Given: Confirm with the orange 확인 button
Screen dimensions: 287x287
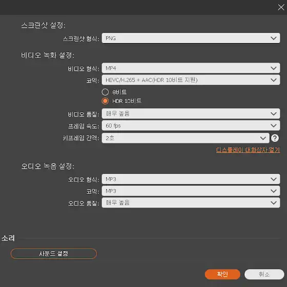Looking at the screenshot, I should (222, 274).
